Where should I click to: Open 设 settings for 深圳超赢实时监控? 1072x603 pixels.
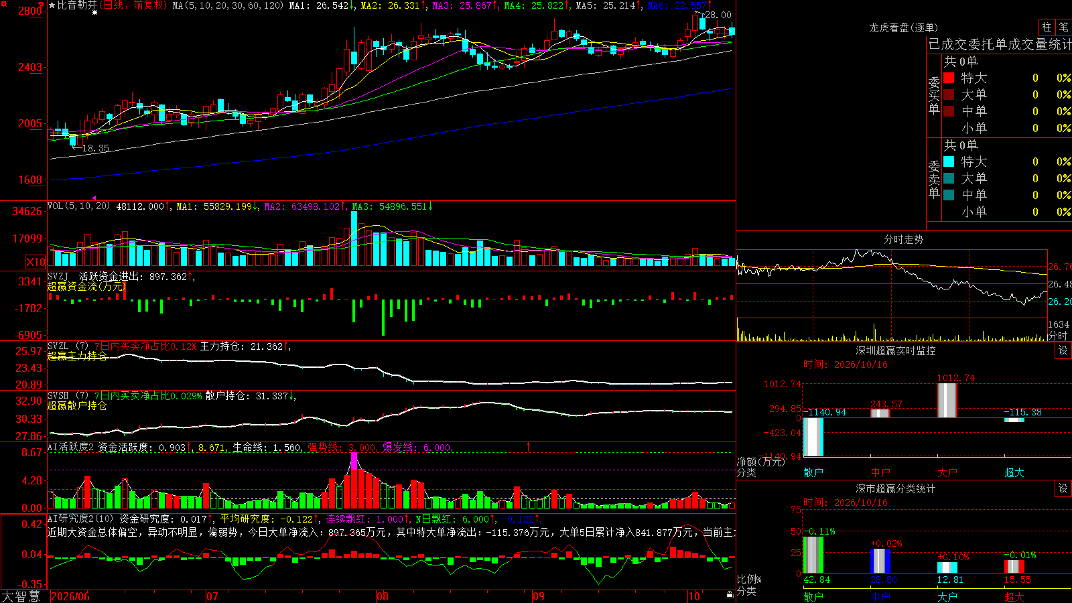tap(1063, 350)
